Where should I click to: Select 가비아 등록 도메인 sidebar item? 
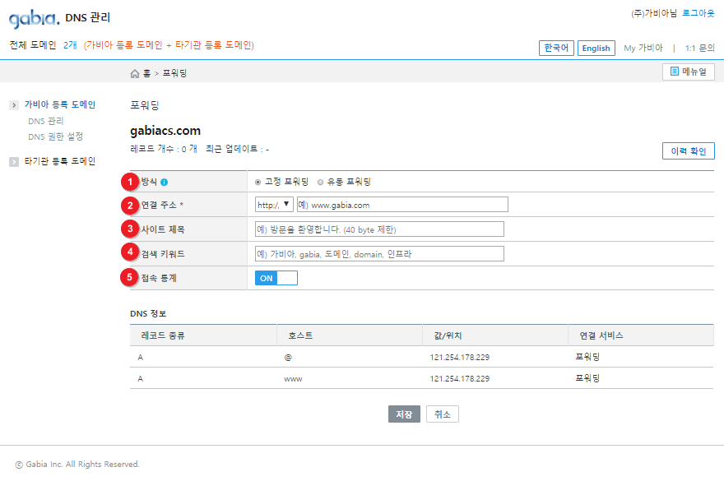coord(60,104)
